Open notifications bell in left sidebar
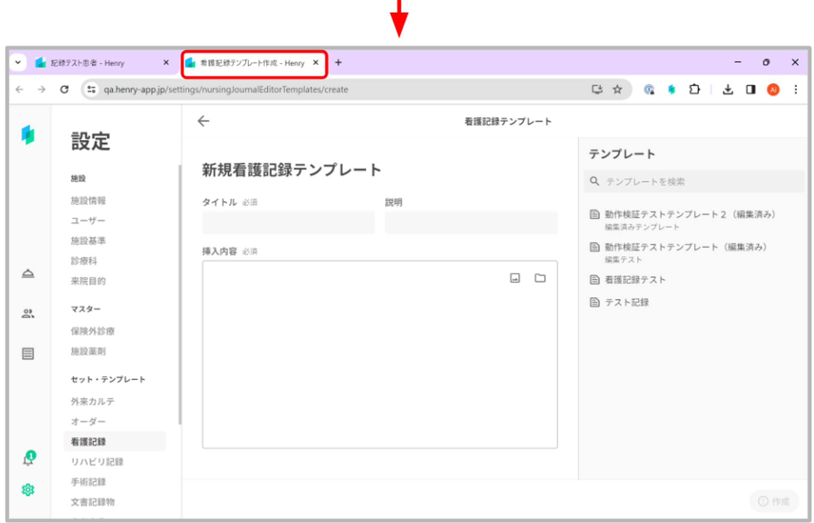 coord(28,460)
